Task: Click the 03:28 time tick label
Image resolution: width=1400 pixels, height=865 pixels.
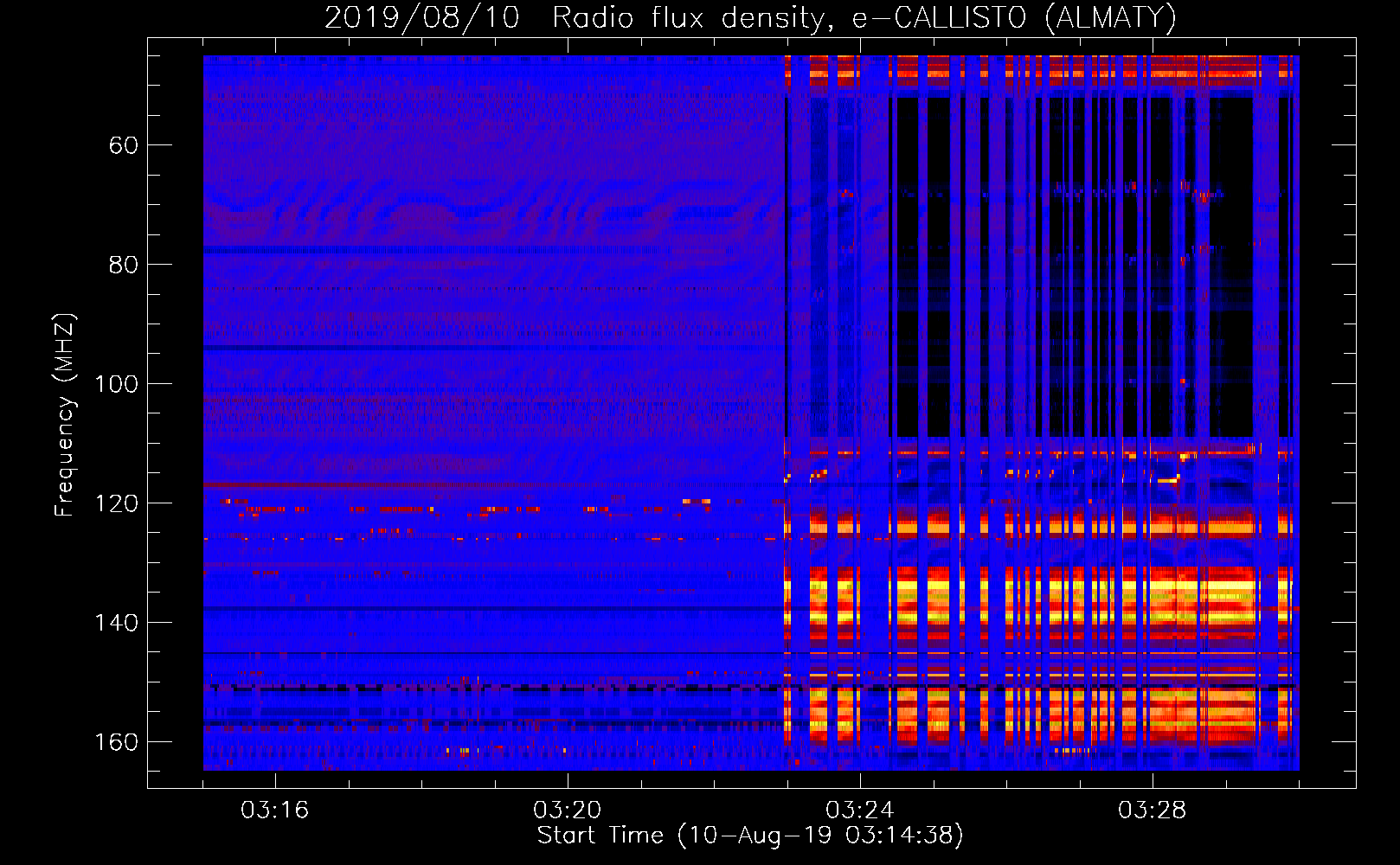Action: click(1152, 811)
